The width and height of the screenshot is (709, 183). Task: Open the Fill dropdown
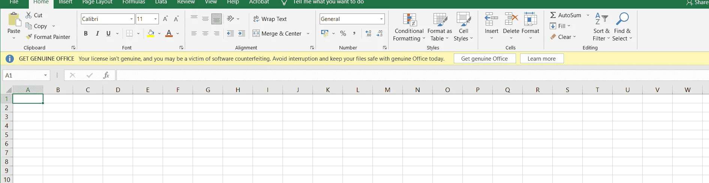coord(560,26)
